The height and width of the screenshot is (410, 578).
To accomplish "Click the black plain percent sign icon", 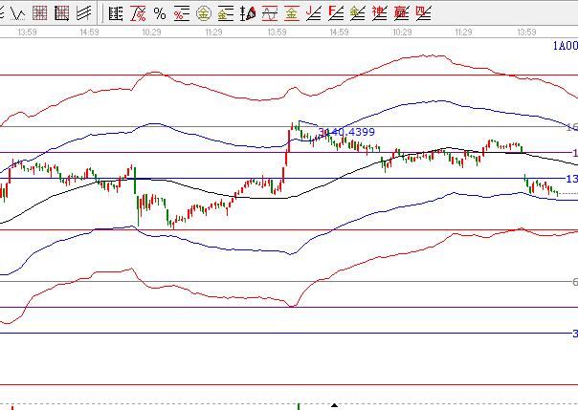I will pos(160,13).
